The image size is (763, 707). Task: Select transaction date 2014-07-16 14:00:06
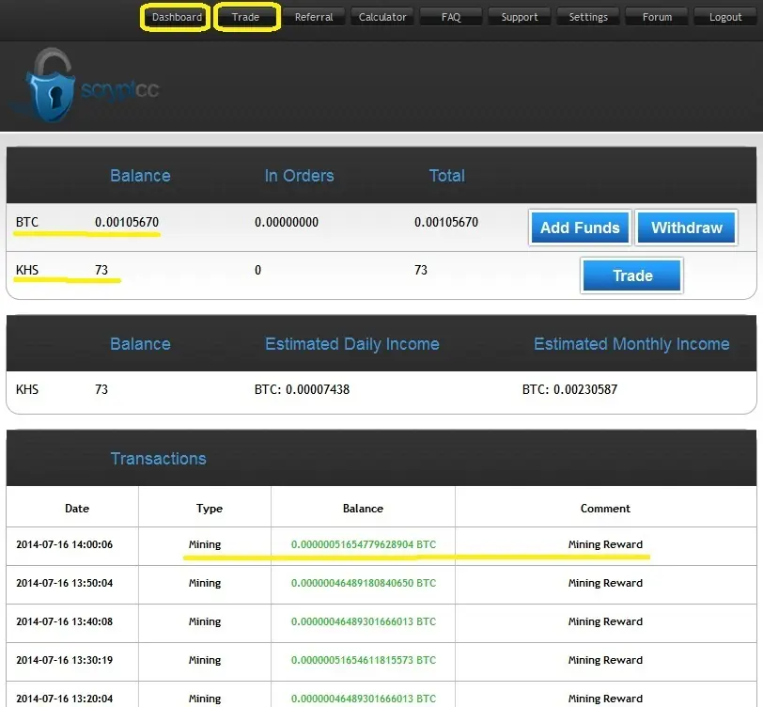[x=64, y=544]
